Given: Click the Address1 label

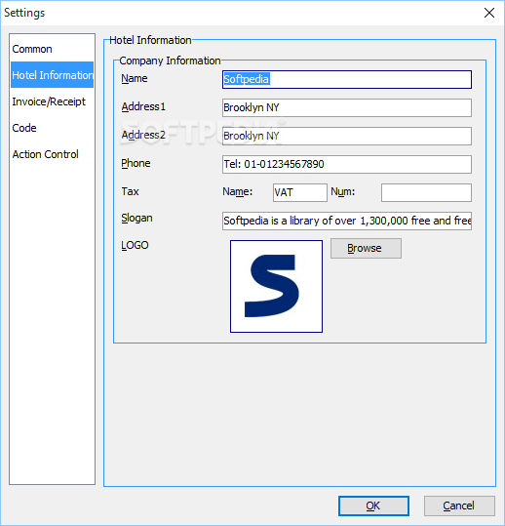Looking at the screenshot, I should [143, 106].
